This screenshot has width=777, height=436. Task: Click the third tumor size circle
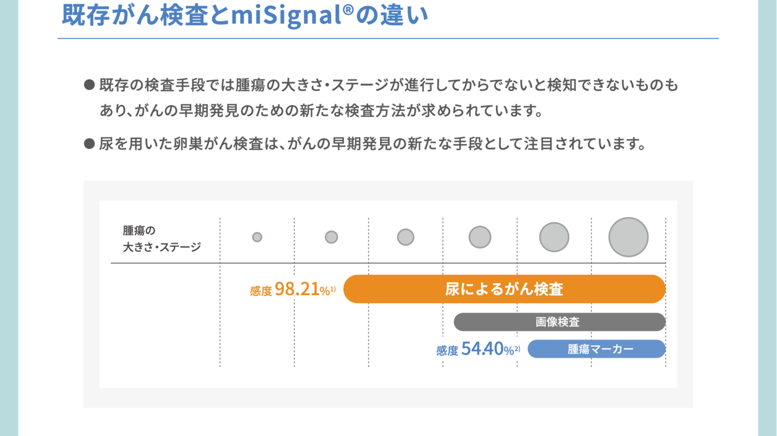point(406,237)
